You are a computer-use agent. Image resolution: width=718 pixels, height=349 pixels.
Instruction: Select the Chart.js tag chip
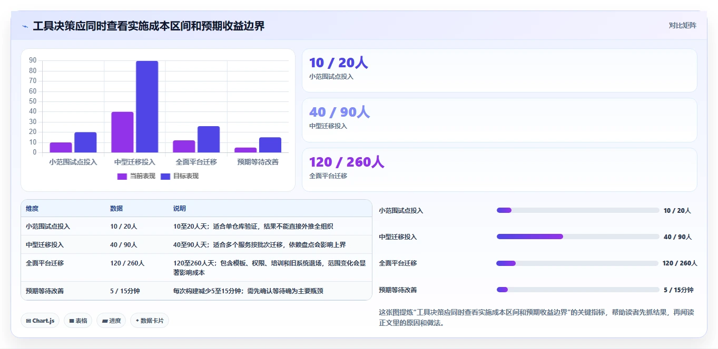click(x=40, y=321)
